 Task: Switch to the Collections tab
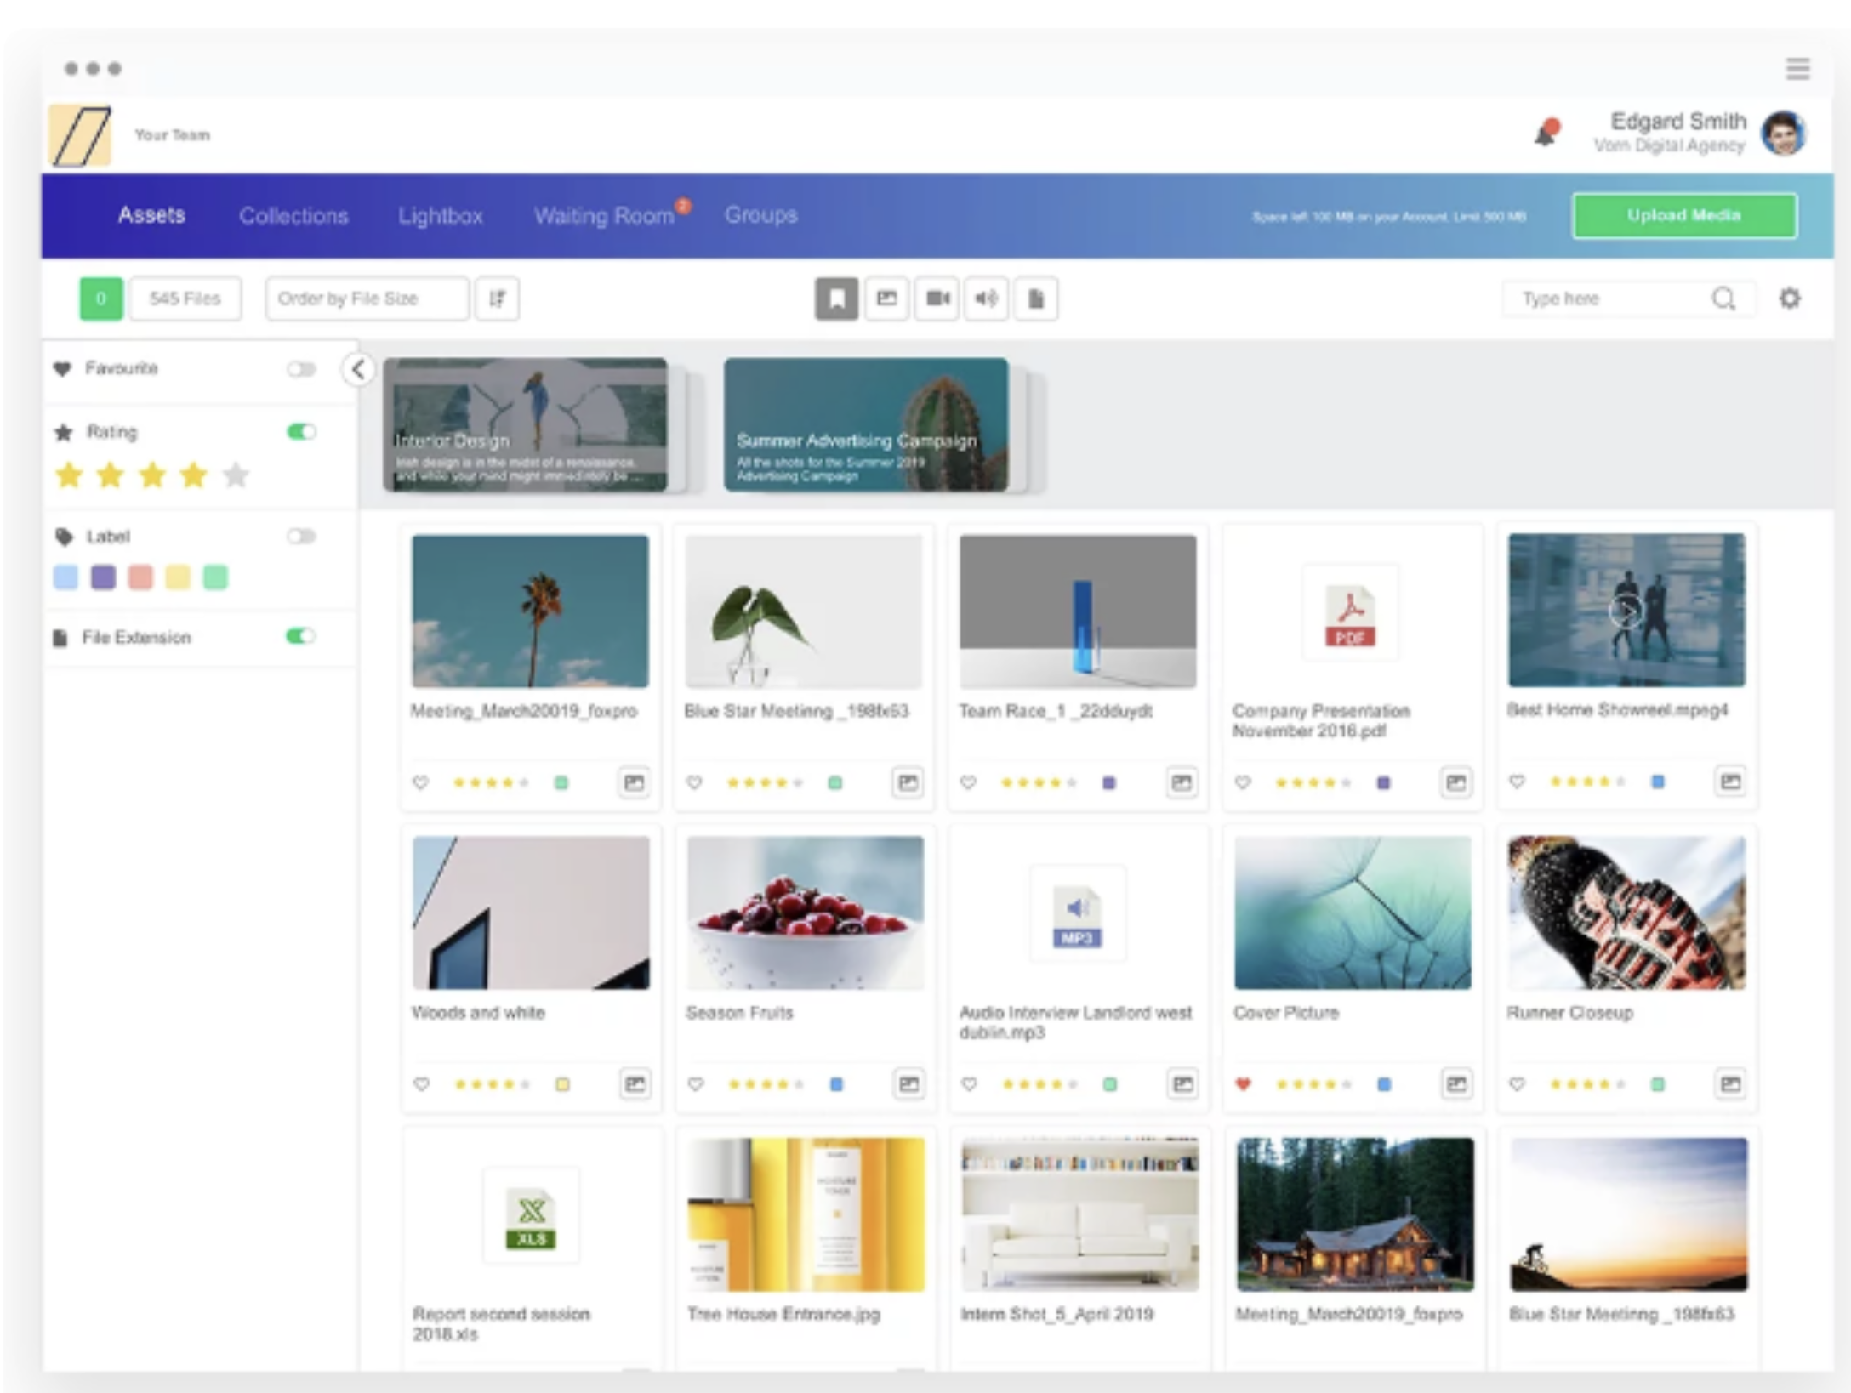[293, 216]
